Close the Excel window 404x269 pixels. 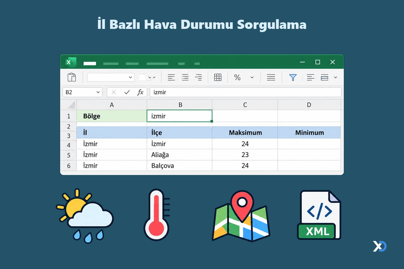pos(332,62)
